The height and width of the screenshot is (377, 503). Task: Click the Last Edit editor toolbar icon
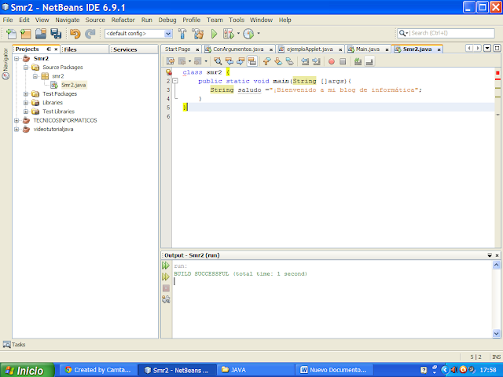[x=171, y=61]
